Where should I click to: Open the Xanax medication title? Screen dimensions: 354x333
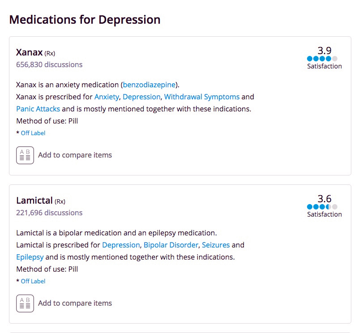[x=29, y=52]
